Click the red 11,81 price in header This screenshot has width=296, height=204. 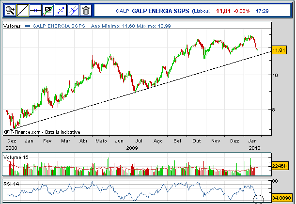point(223,11)
